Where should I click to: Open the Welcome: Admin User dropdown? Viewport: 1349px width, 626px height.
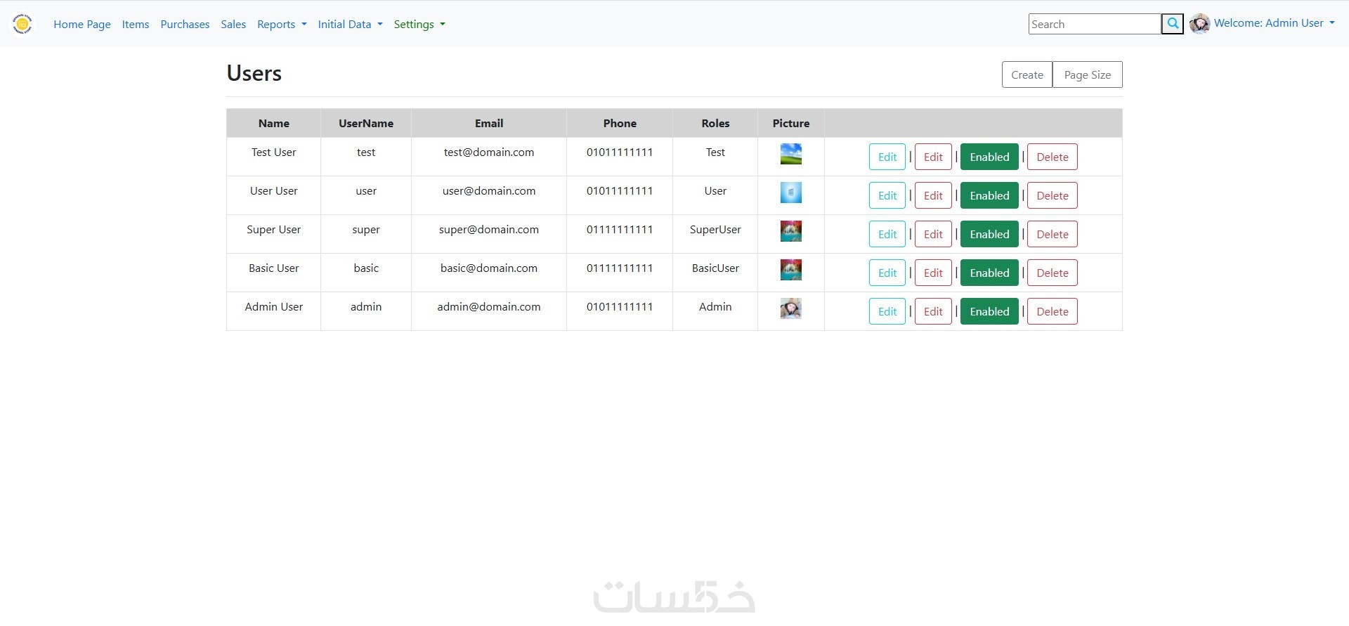coord(1274,23)
